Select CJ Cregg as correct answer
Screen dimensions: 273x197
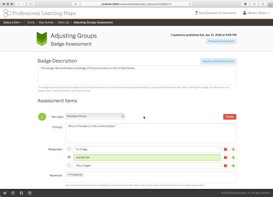(69, 149)
